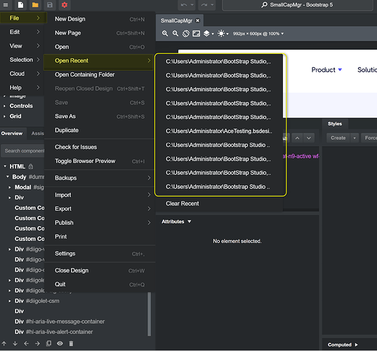Screen dimensions: 377x351
Task: Choose New Page menu entry
Action: coord(100,33)
